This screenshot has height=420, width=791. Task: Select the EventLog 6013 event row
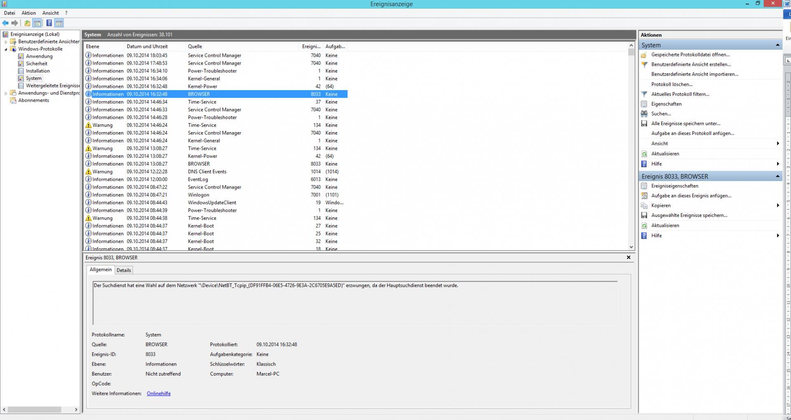pos(216,180)
